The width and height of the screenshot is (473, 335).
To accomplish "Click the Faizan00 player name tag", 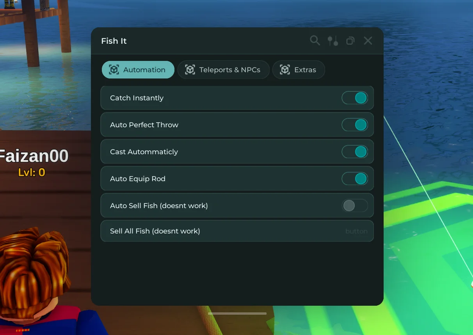I will pos(34,156).
